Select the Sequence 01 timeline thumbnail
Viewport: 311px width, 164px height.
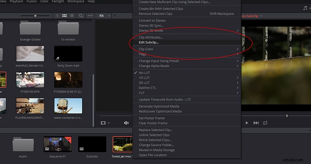(x=58, y=144)
